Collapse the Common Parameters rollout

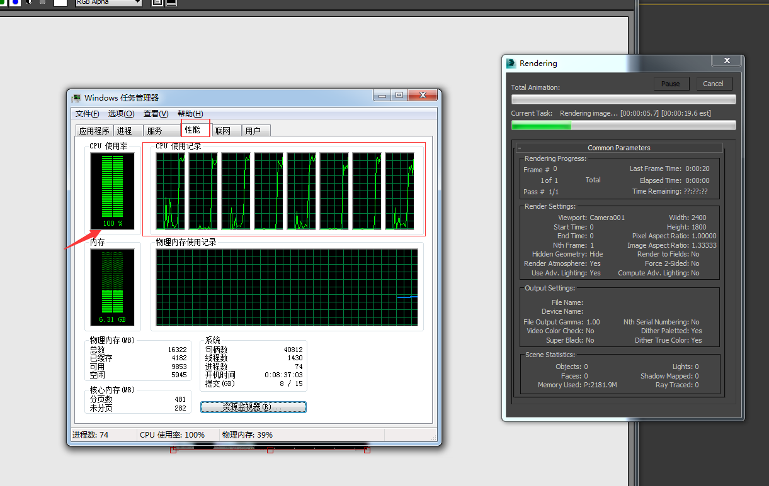[x=520, y=148]
